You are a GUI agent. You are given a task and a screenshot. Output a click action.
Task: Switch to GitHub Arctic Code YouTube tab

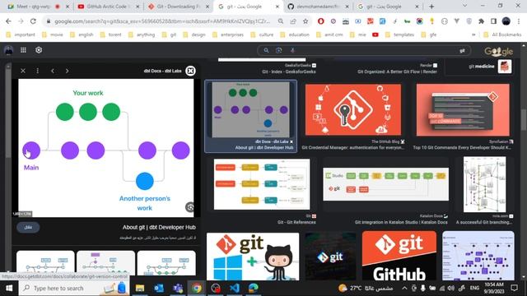pyautogui.click(x=108, y=7)
